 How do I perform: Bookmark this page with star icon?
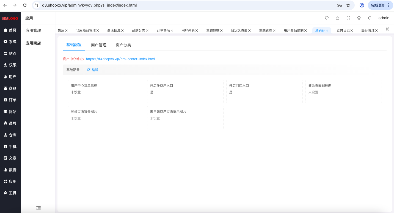tap(348, 5)
